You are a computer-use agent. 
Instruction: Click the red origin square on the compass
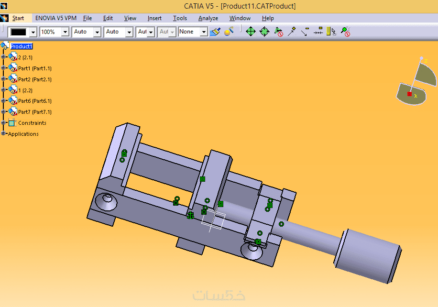coord(409,94)
